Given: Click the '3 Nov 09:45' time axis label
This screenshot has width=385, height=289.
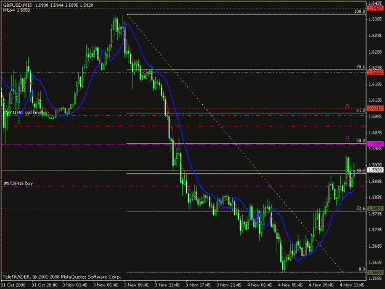Looking at the screenshot, I should 136,285.
